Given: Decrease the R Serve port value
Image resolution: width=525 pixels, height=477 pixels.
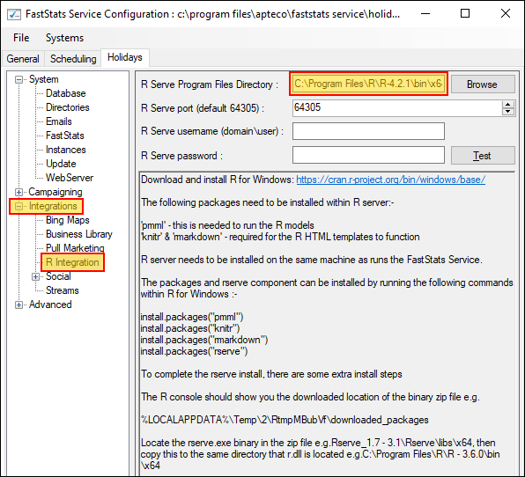Looking at the screenshot, I should pos(508,112).
